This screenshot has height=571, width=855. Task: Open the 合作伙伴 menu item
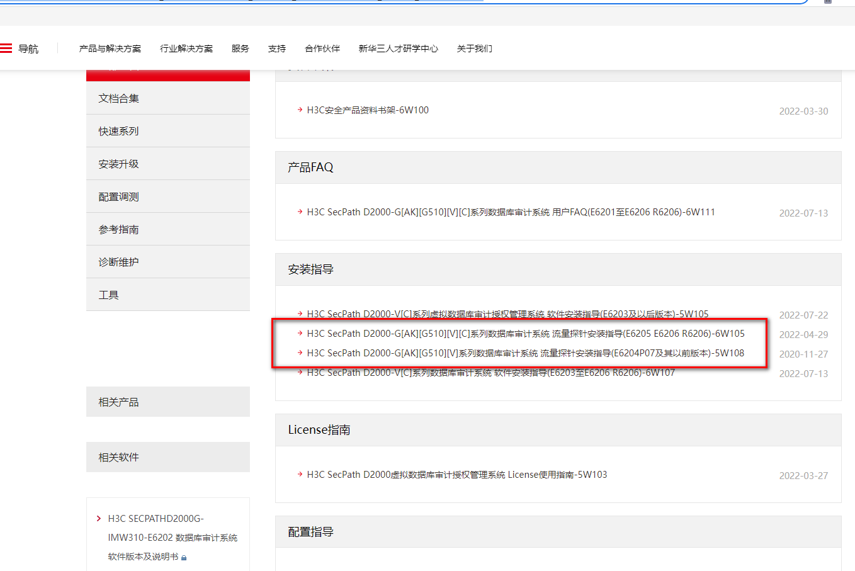pyautogui.click(x=322, y=48)
